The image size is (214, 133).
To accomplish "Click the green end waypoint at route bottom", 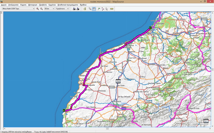I will (x=64, y=110).
